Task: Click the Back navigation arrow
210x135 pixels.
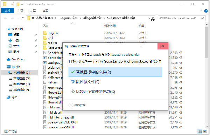Action: click(6, 18)
